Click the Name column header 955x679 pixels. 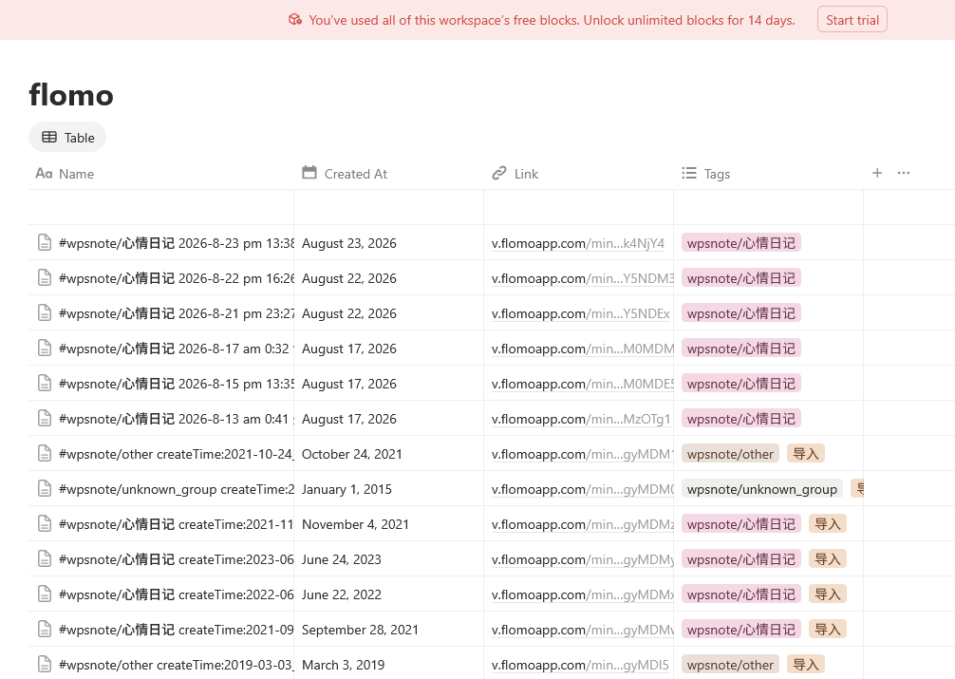[x=160, y=174]
